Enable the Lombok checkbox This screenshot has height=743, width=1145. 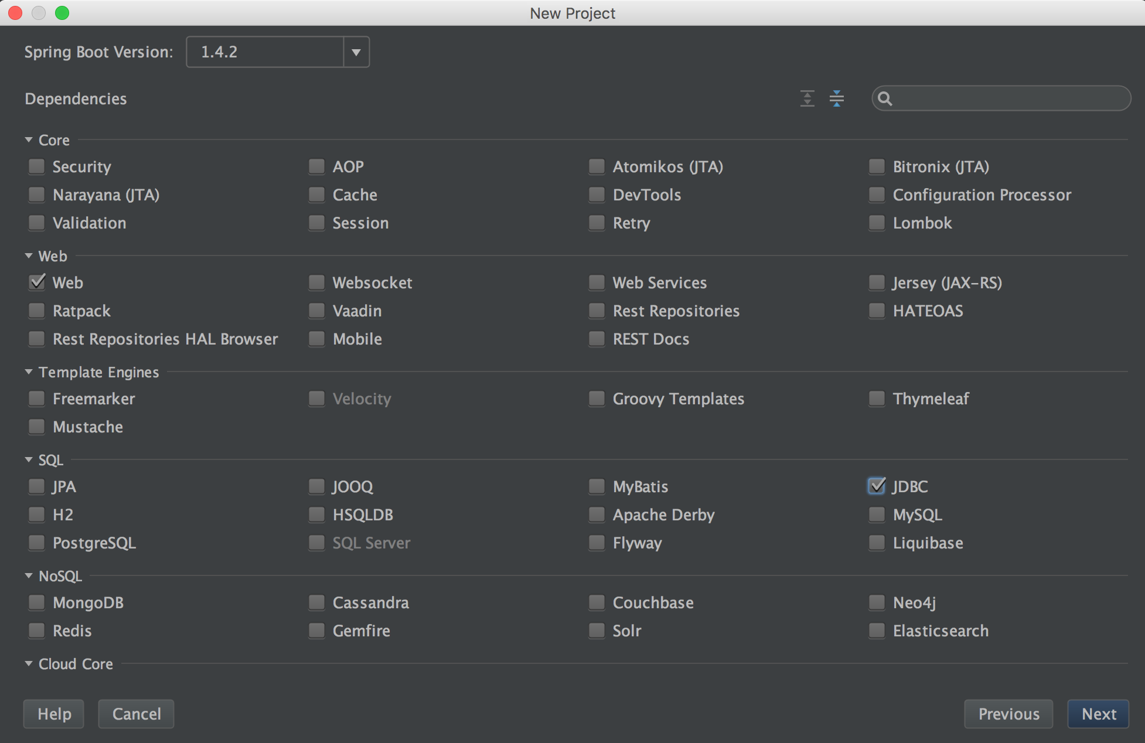click(x=877, y=223)
